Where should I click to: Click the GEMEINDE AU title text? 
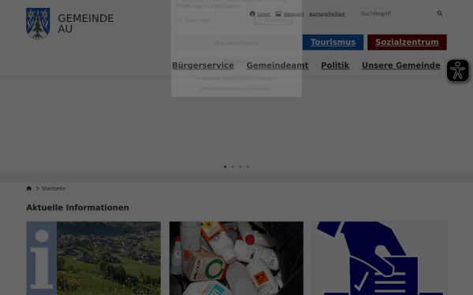86,24
